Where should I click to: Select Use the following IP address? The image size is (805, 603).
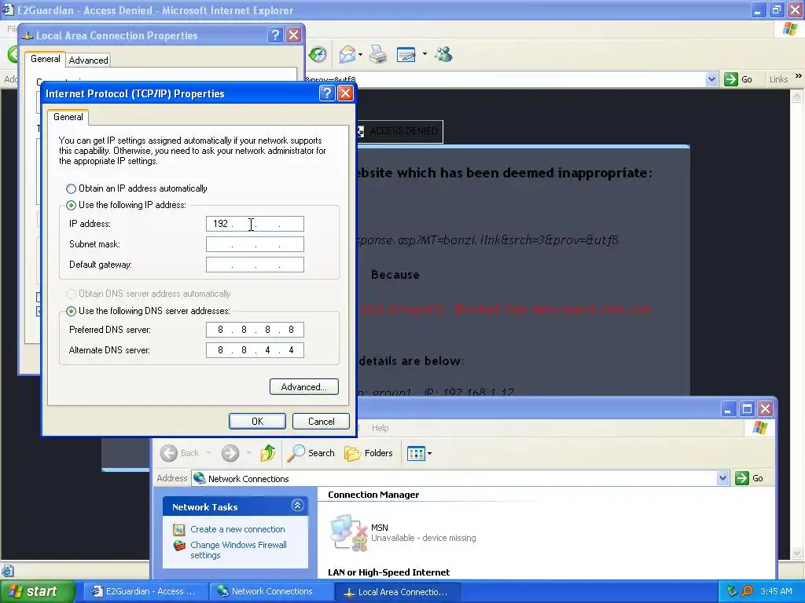(71, 205)
